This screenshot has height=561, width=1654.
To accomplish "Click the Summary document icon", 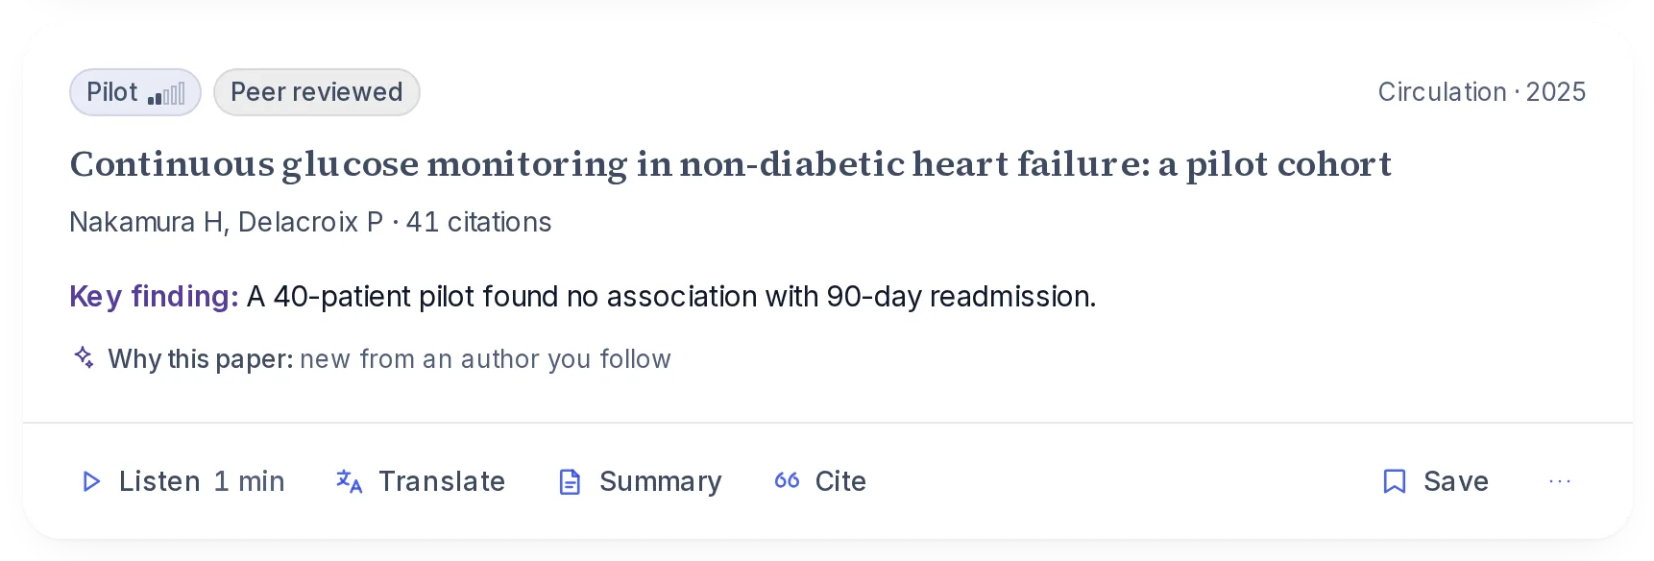I will [570, 481].
